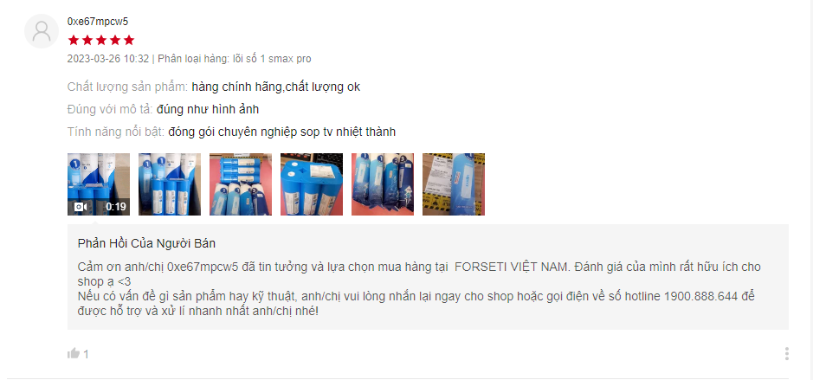Play the 0:19 review video thumbnail

[x=99, y=184]
